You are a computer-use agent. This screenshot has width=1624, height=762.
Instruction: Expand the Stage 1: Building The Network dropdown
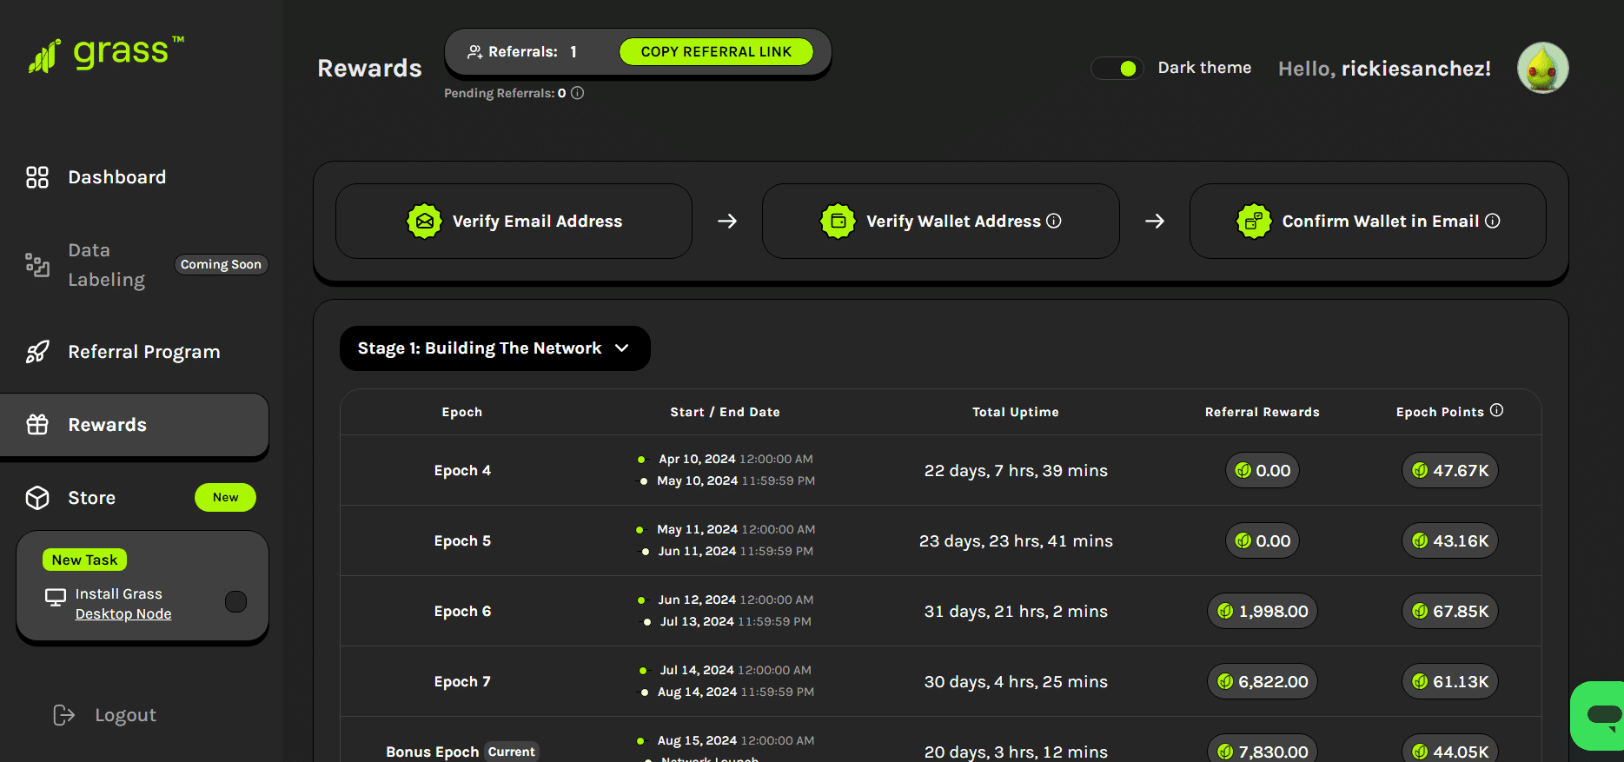click(x=495, y=348)
